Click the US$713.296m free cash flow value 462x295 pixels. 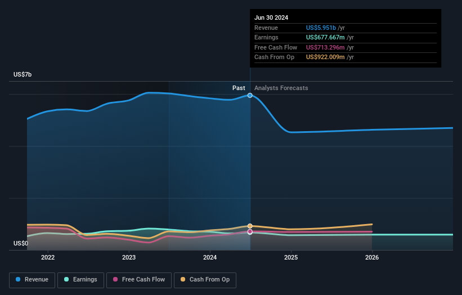click(325, 47)
